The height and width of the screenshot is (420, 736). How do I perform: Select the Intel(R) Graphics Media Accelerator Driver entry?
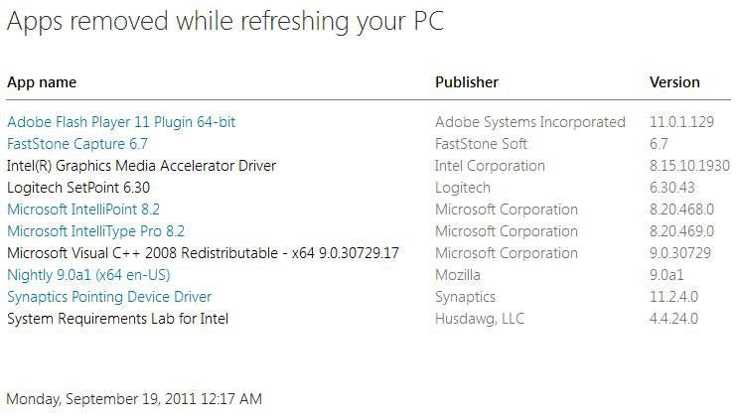141,166
